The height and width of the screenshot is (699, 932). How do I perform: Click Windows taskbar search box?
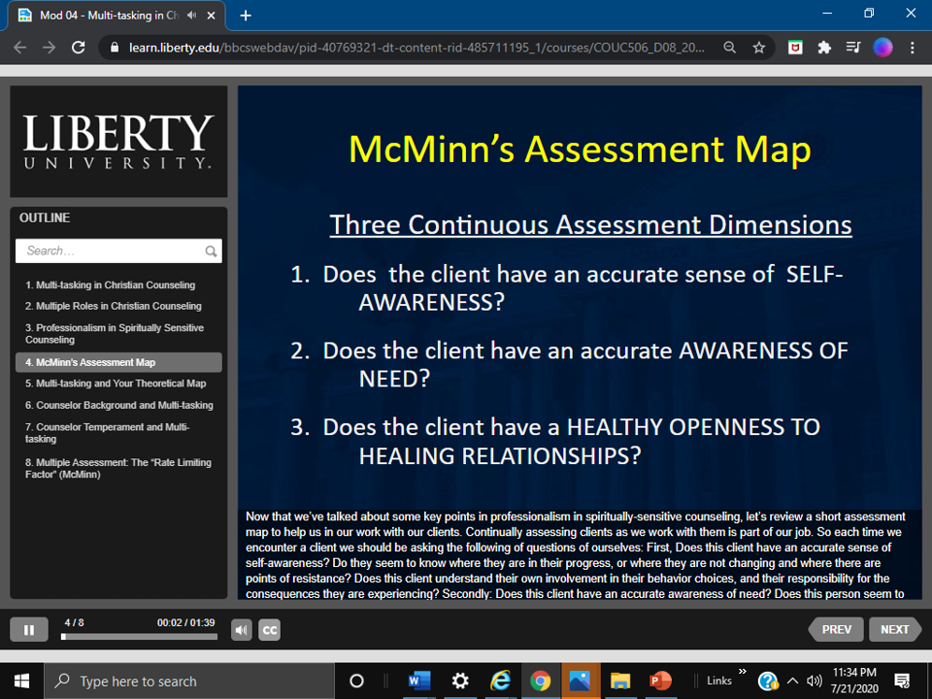pos(189,682)
